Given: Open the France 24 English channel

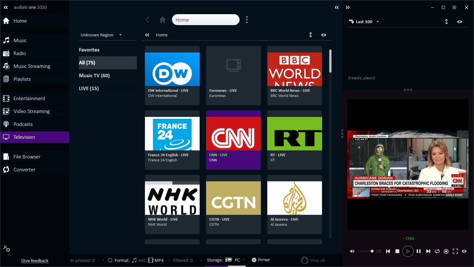Looking at the screenshot, I should pyautogui.click(x=172, y=140).
